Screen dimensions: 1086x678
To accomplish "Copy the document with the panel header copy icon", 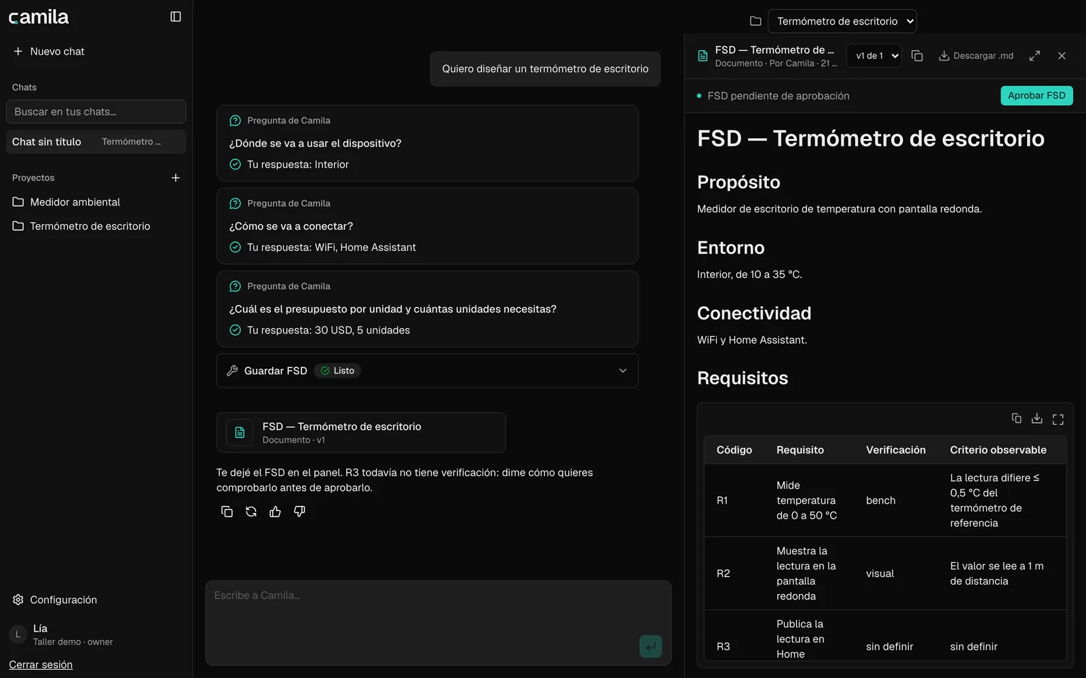I will click(917, 56).
